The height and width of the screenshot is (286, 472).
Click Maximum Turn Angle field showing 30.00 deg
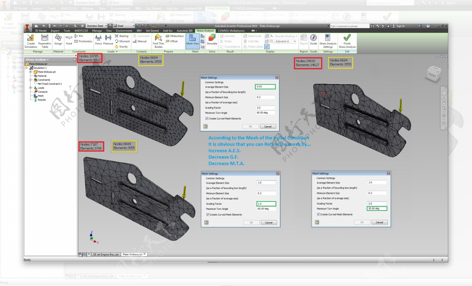(x=377, y=208)
